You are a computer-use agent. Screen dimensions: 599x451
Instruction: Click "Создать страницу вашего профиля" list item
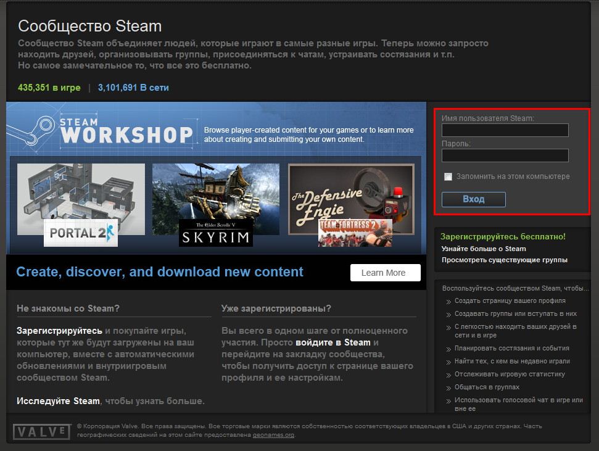(510, 301)
